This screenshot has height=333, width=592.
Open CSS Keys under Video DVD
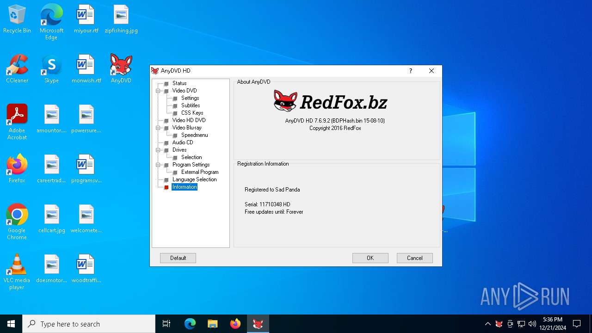[x=192, y=113]
